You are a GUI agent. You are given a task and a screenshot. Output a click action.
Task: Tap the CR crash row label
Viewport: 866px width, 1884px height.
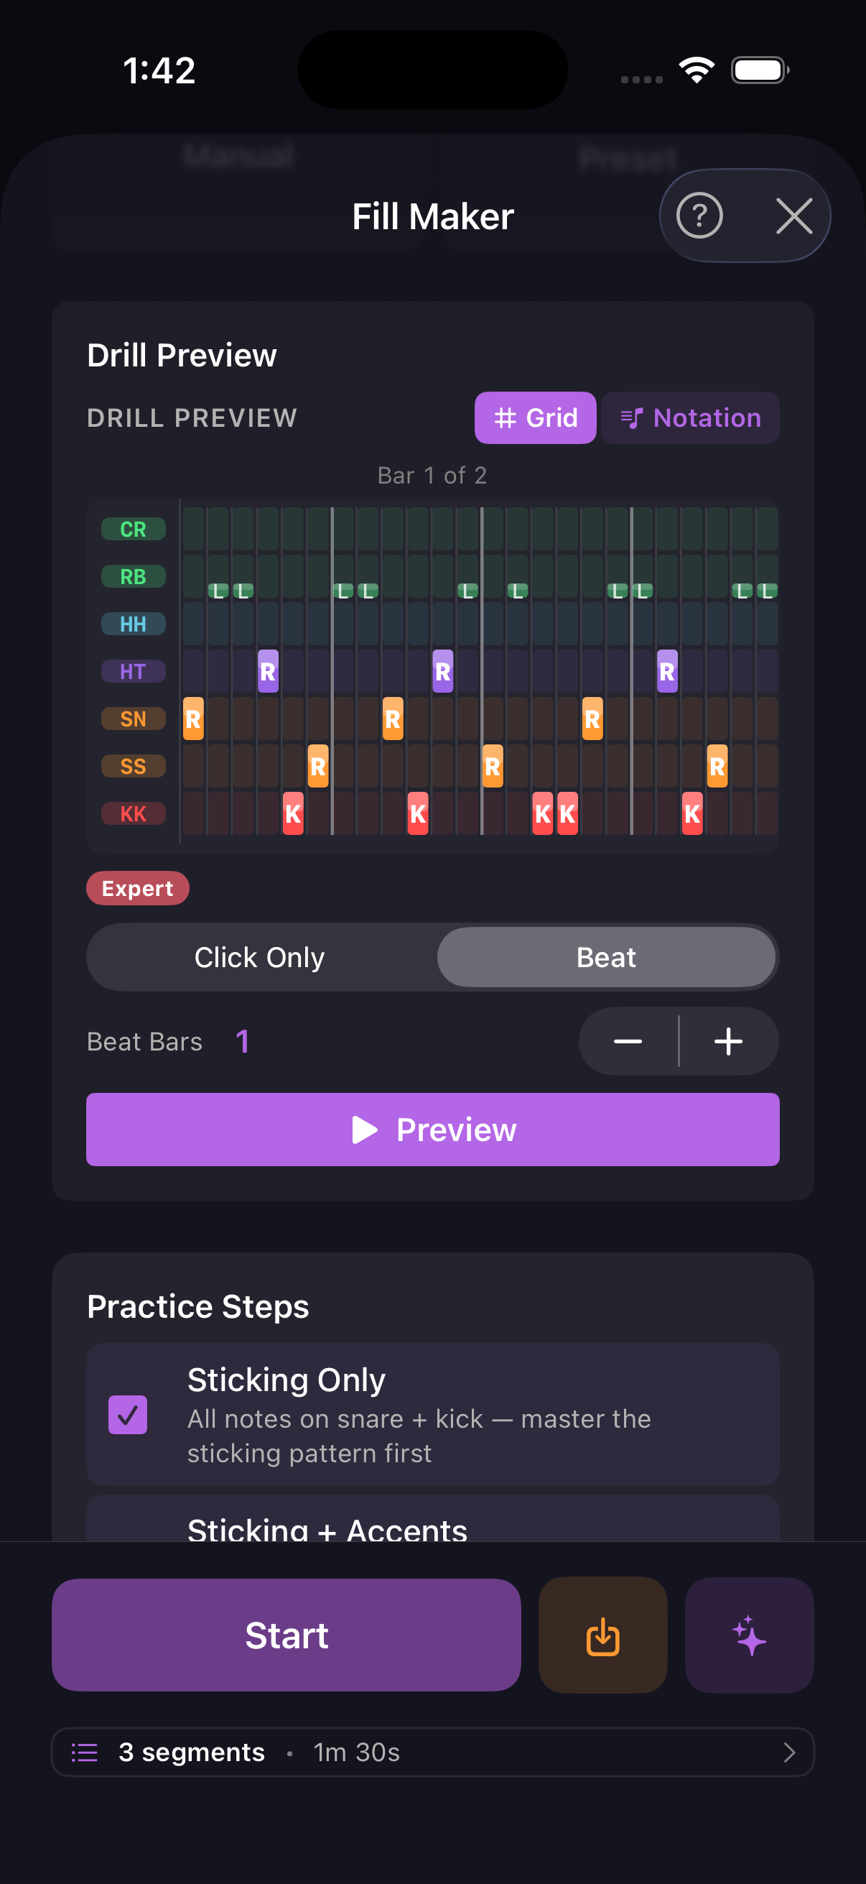133,529
